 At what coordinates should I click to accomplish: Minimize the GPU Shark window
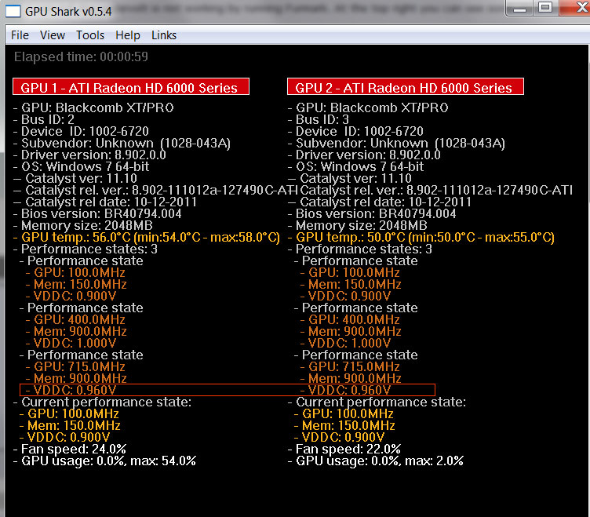519,9
